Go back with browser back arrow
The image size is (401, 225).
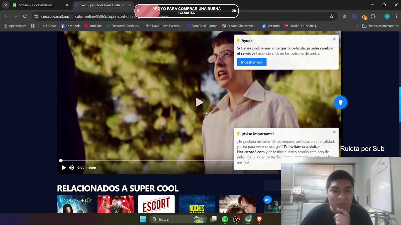click(6, 16)
